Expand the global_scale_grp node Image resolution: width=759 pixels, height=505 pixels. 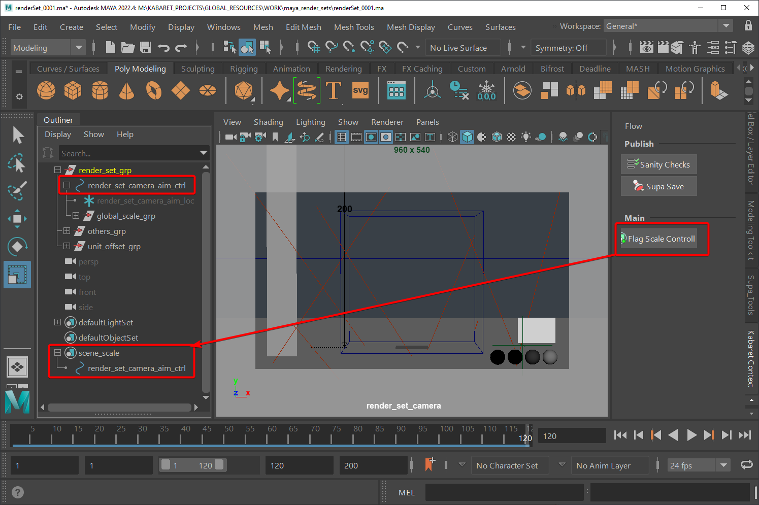pyautogui.click(x=76, y=216)
